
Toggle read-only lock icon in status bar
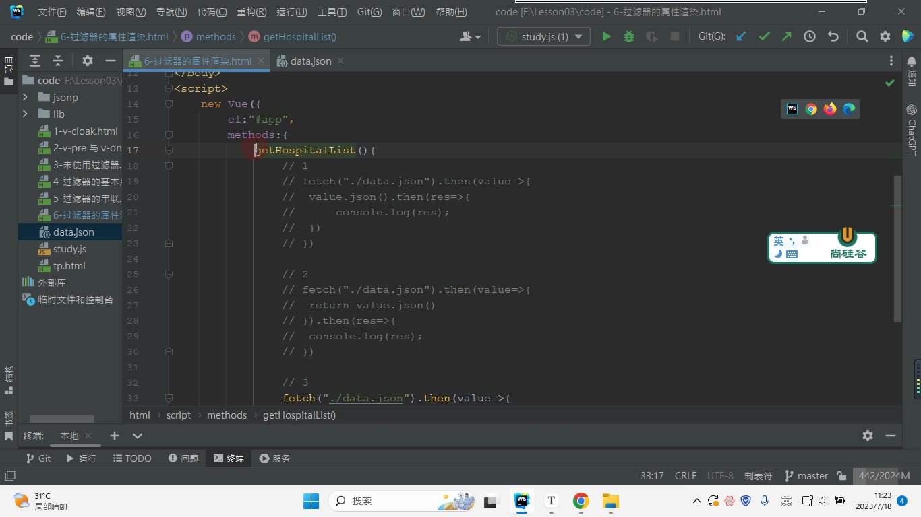[841, 476]
